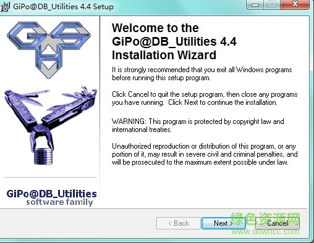Click the greyed maximize button
Image resolution: width=314 pixels, height=243 pixels.
pyautogui.click(x=272, y=4)
